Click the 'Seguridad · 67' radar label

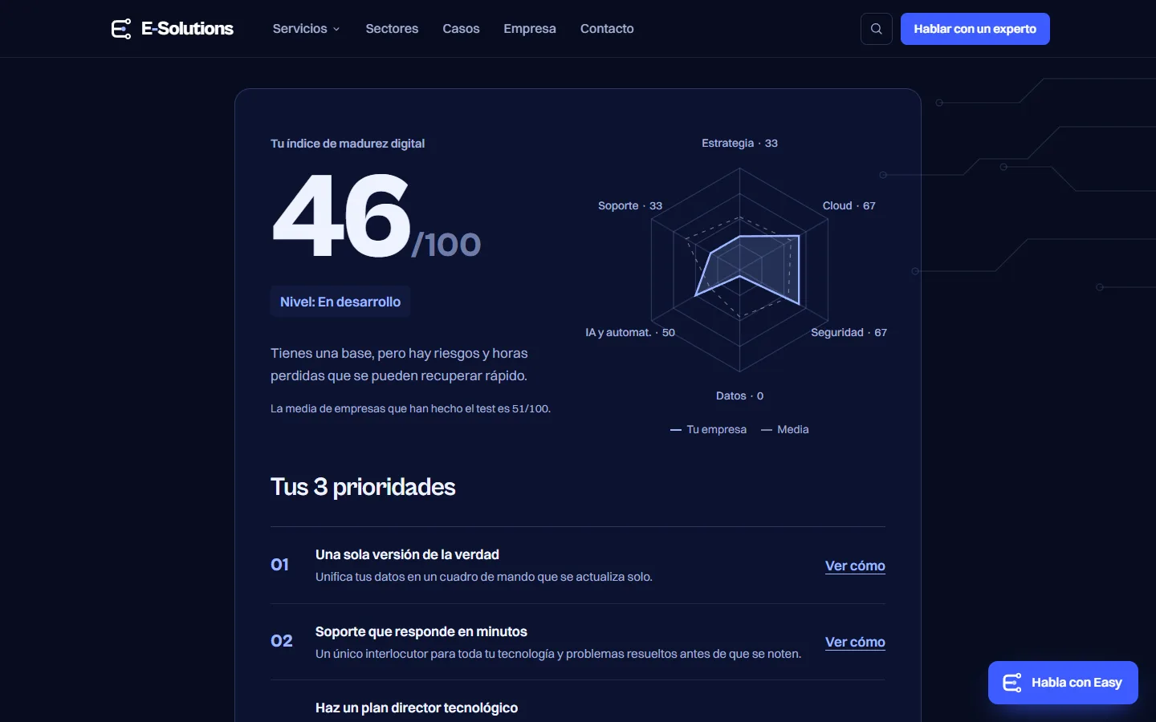849,332
